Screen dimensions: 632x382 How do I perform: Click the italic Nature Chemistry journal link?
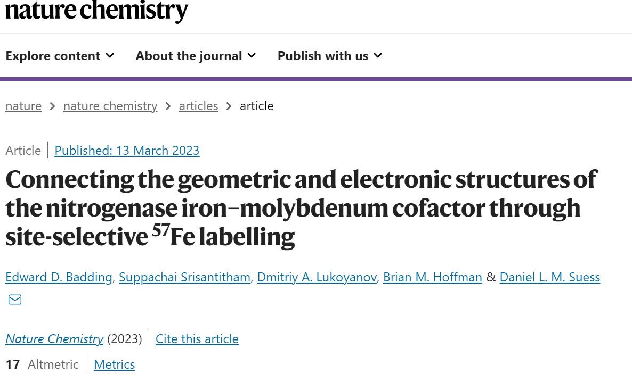(x=54, y=339)
